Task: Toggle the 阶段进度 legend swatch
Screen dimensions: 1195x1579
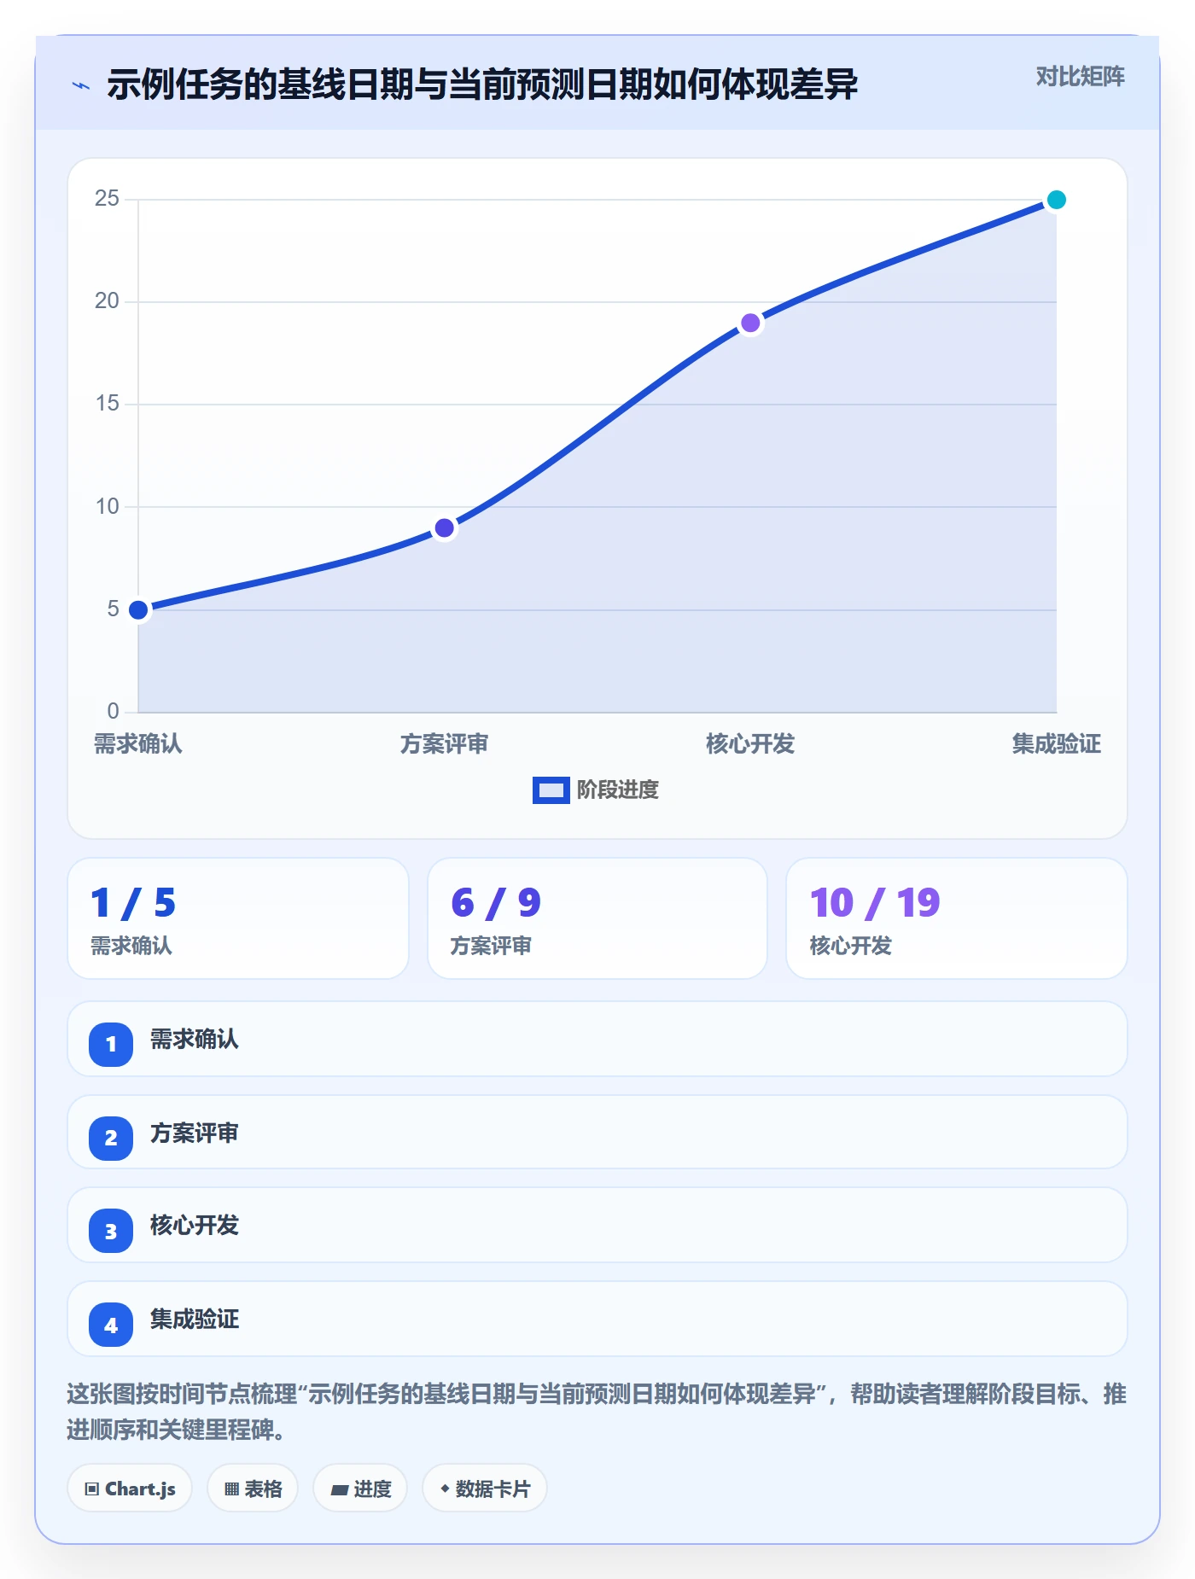Action: pyautogui.click(x=551, y=790)
